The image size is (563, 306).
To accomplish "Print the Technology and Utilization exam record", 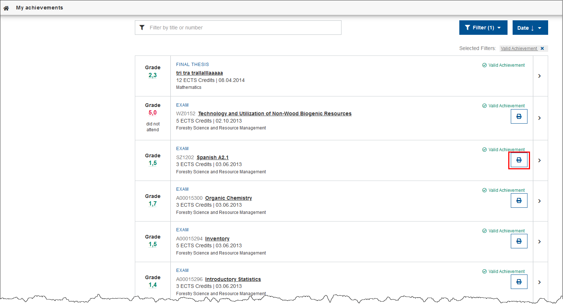I will click(x=519, y=116).
